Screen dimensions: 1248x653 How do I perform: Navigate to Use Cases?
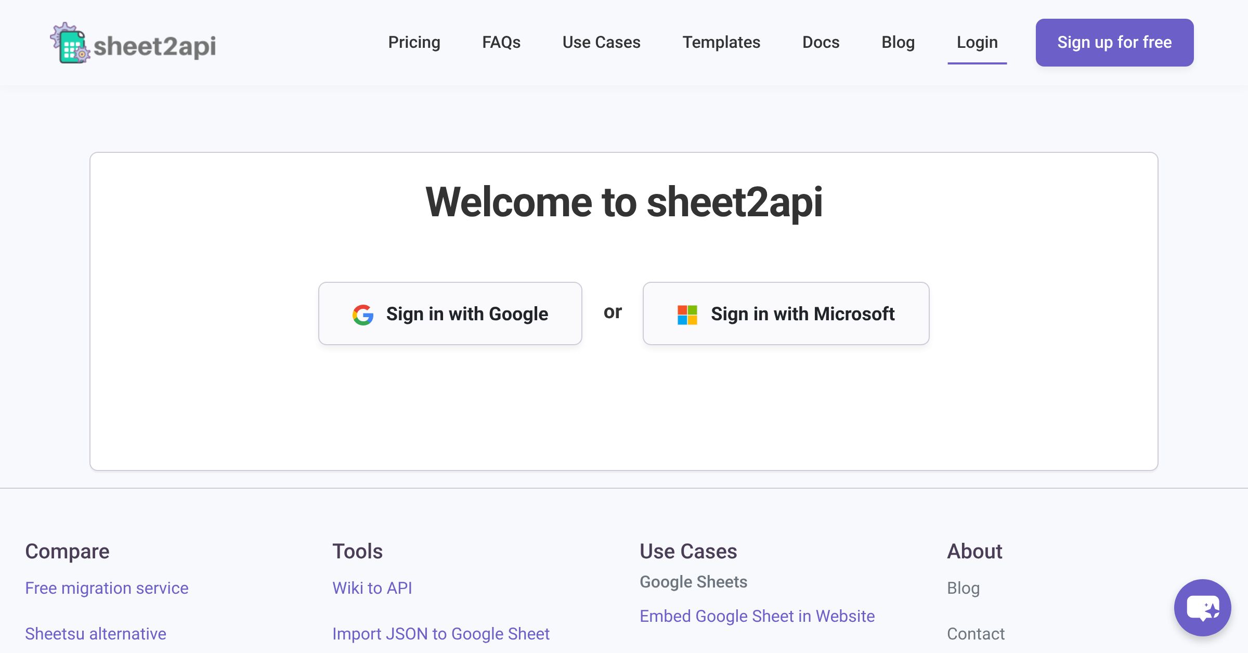601,42
